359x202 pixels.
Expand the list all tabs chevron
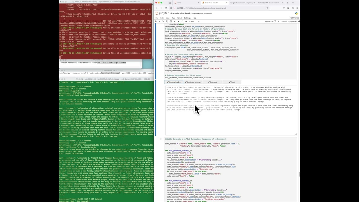pos(293,3)
